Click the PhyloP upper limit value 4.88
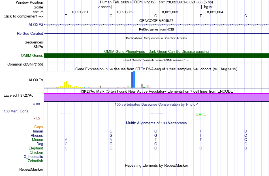Viewport: 269px width, 176px height. (x=36, y=104)
